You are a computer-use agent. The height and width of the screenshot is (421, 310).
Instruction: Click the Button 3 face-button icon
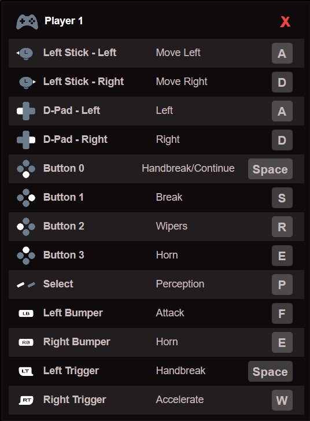coord(26,256)
